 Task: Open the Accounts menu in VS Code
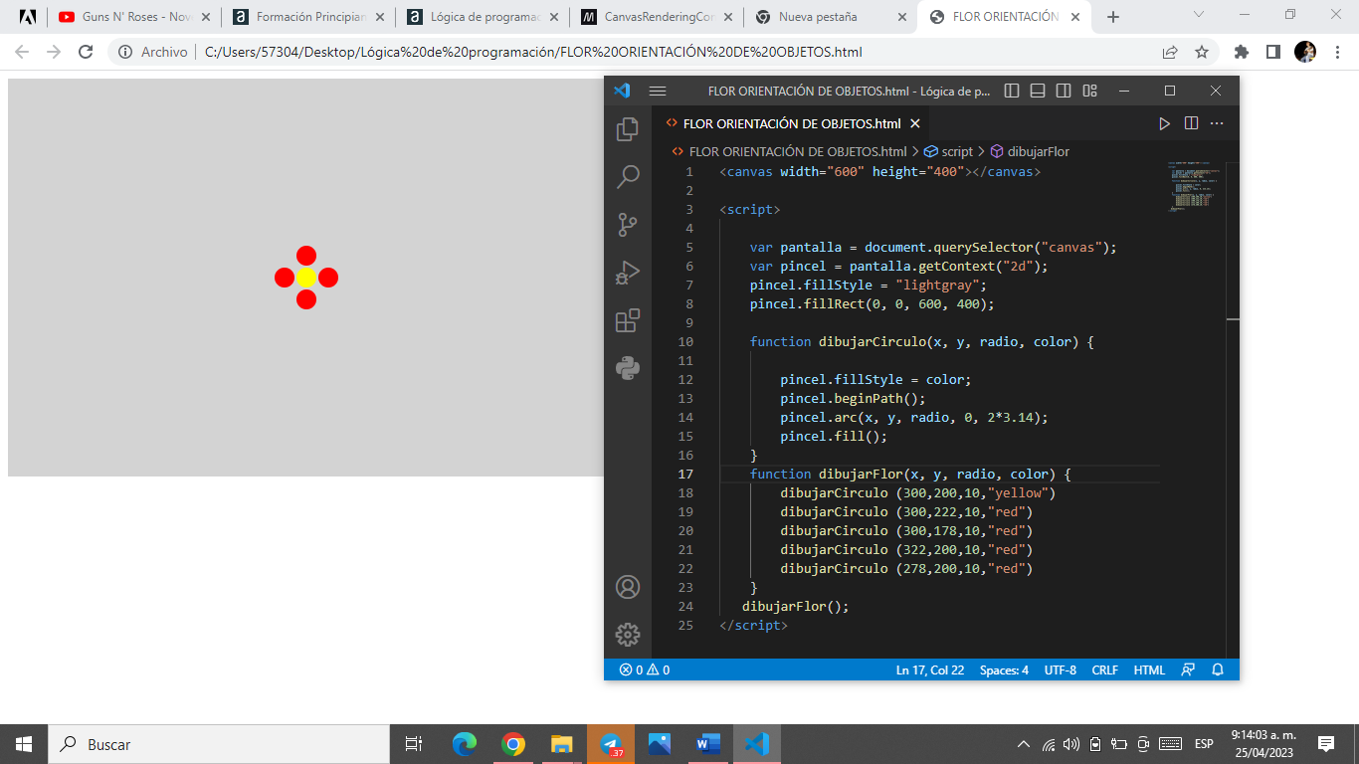coord(628,587)
